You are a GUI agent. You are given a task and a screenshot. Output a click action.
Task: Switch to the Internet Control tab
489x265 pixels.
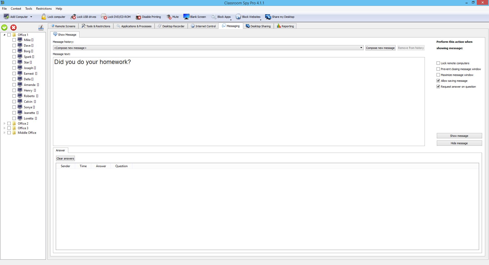pyautogui.click(x=203, y=26)
